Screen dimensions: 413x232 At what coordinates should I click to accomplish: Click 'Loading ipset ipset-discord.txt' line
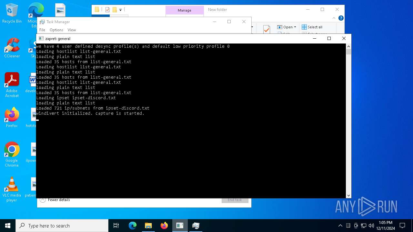coord(76,98)
